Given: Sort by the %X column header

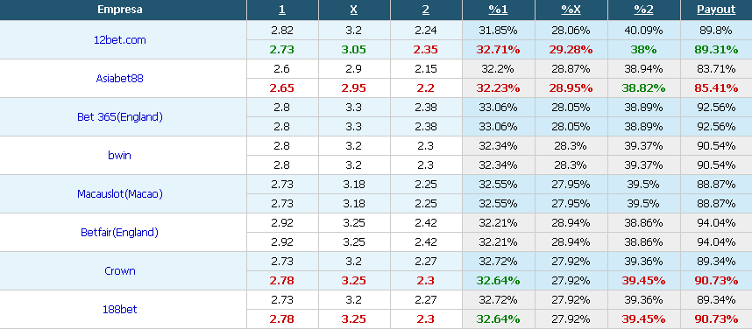Looking at the screenshot, I should pyautogui.click(x=571, y=10).
